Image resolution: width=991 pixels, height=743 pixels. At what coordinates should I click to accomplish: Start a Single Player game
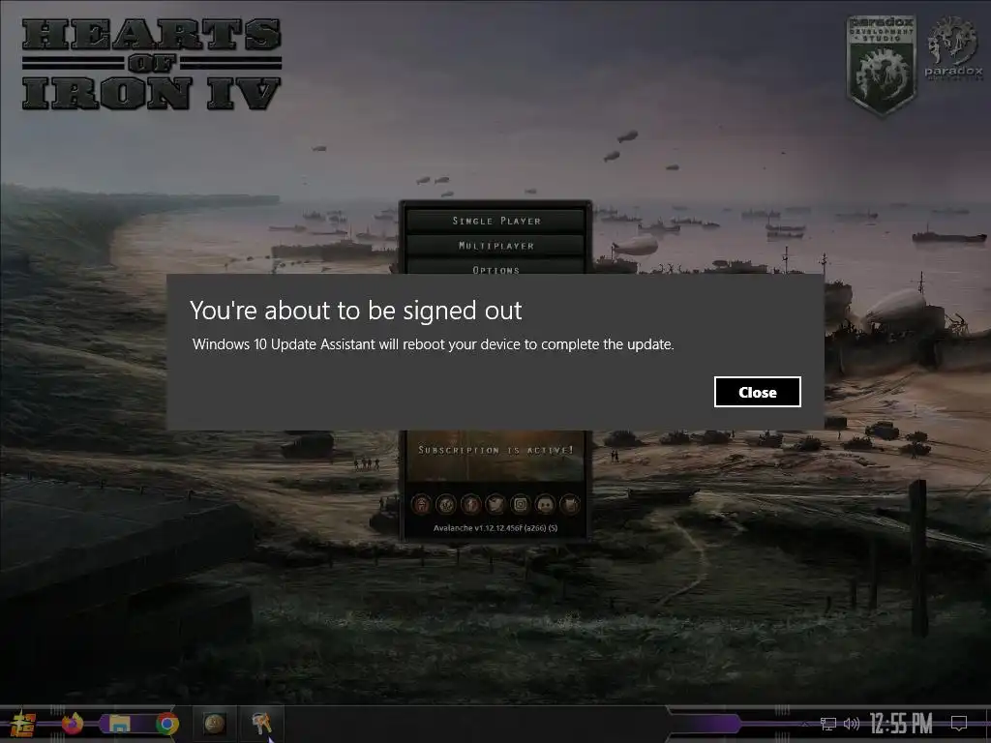[x=495, y=221]
